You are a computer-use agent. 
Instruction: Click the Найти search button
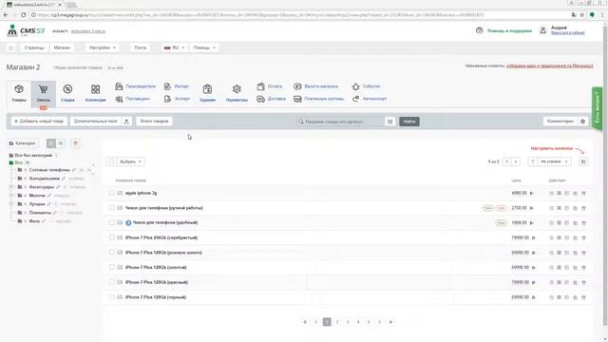point(409,122)
